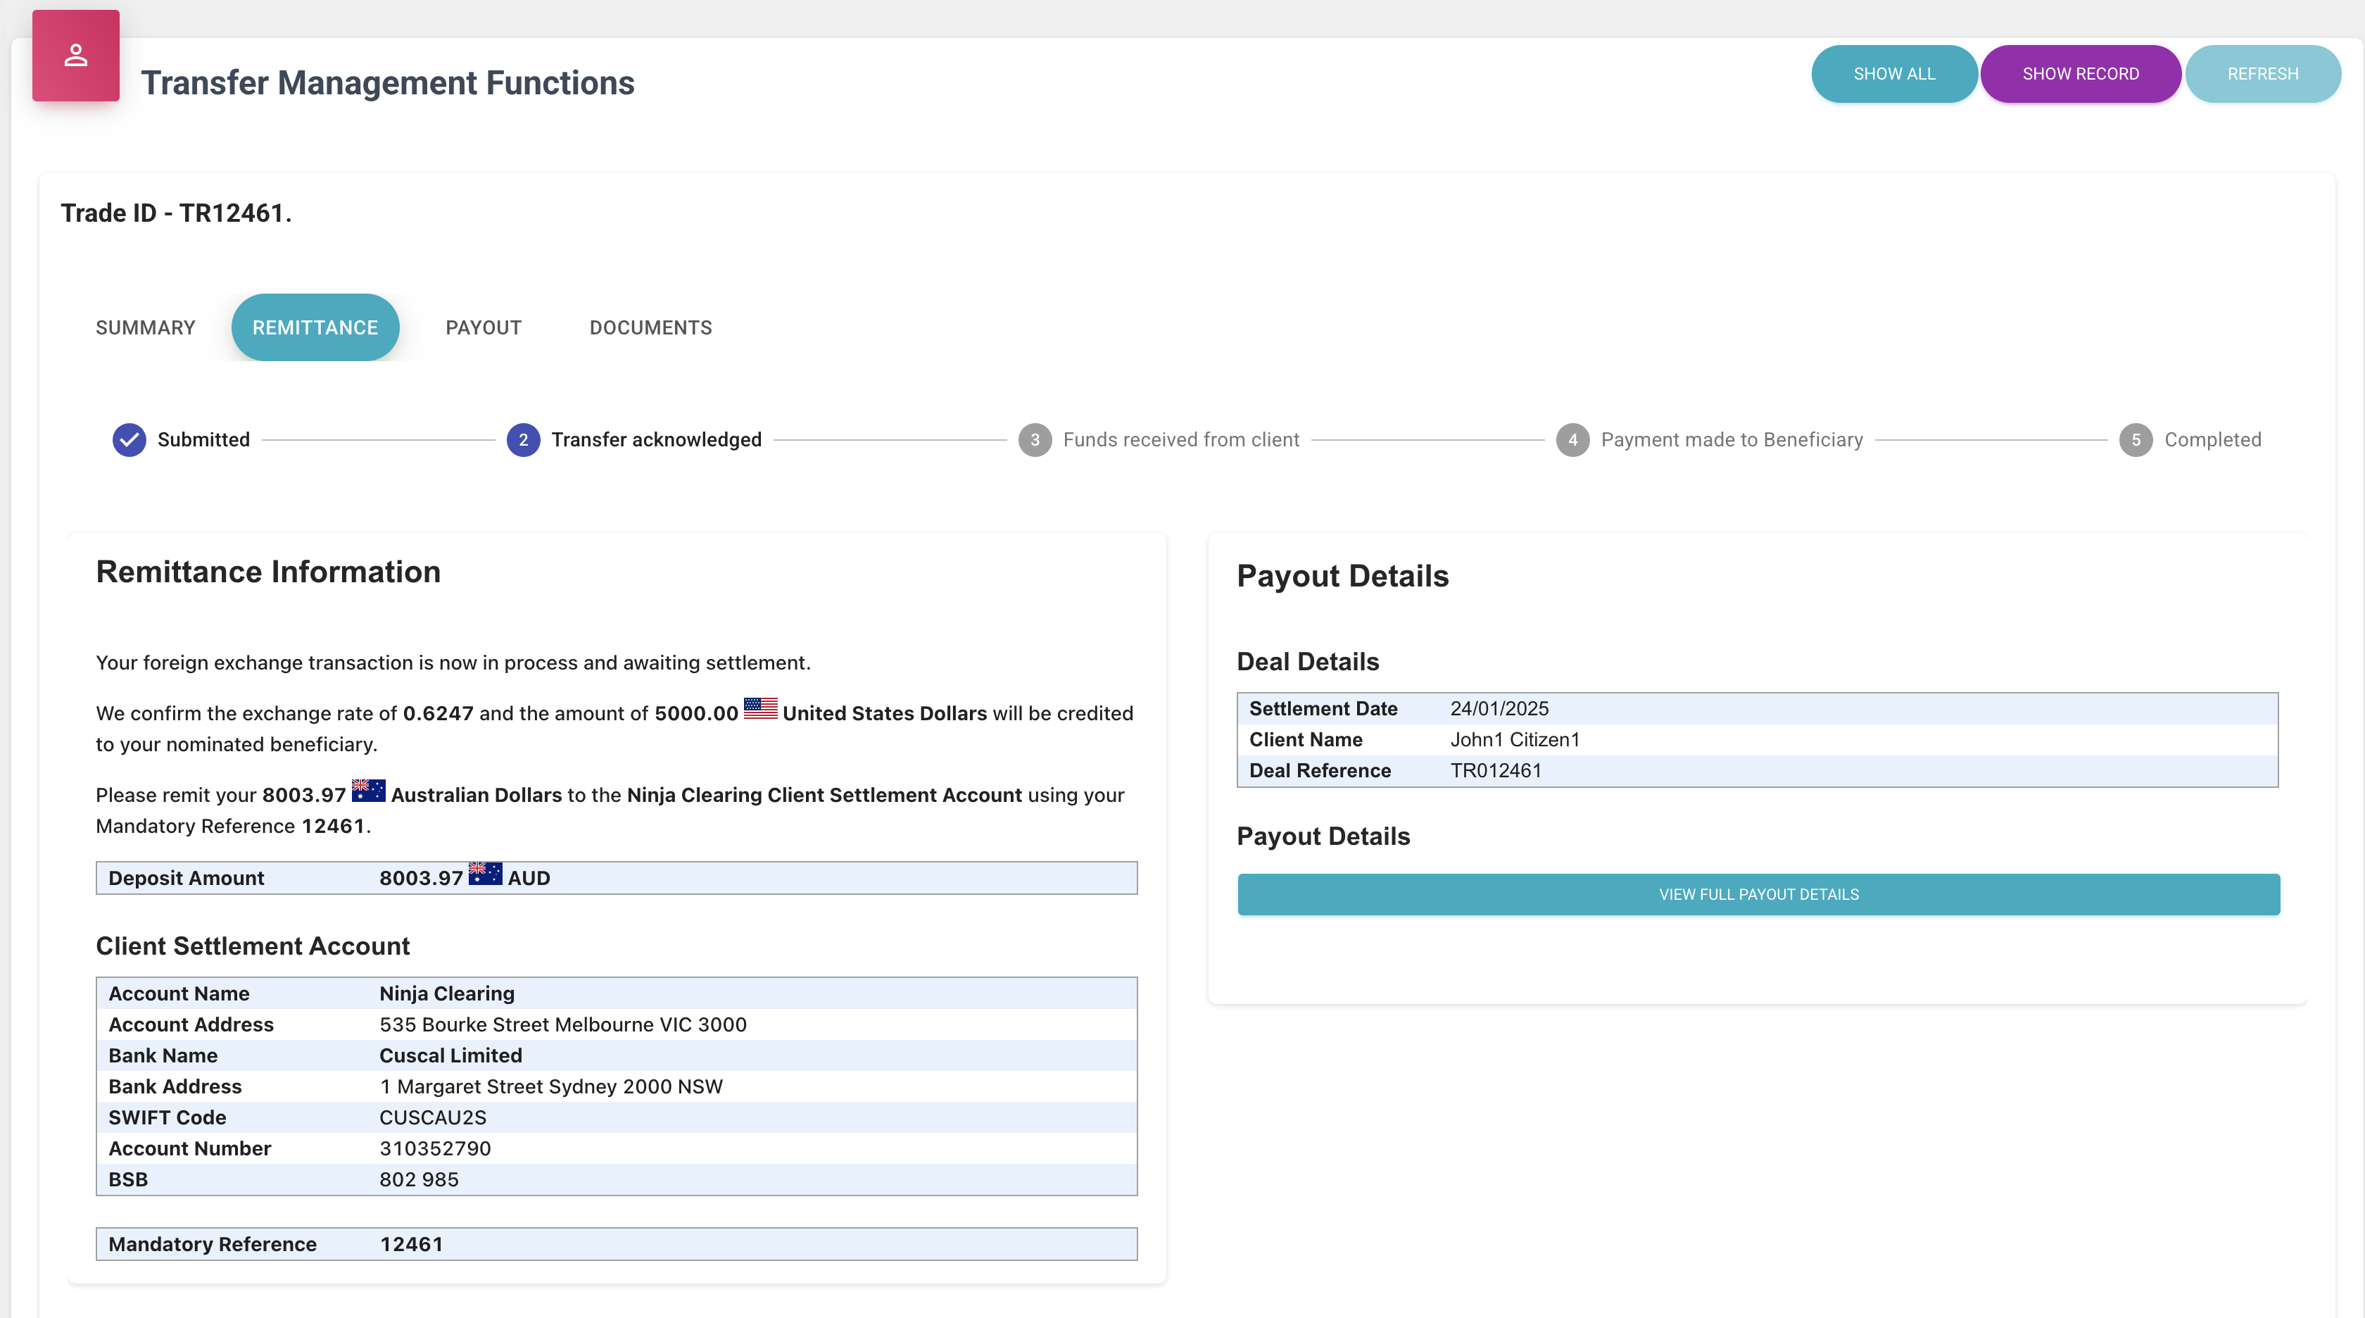Viewport: 2365px width, 1318px height.
Task: Click step 5 Completed circle
Action: [x=2136, y=440]
